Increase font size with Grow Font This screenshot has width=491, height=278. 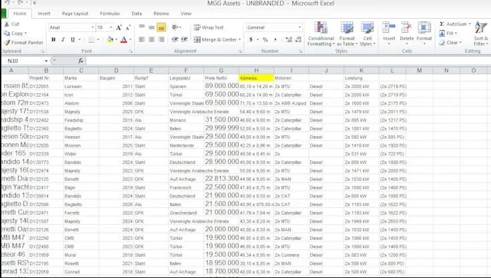pos(119,27)
